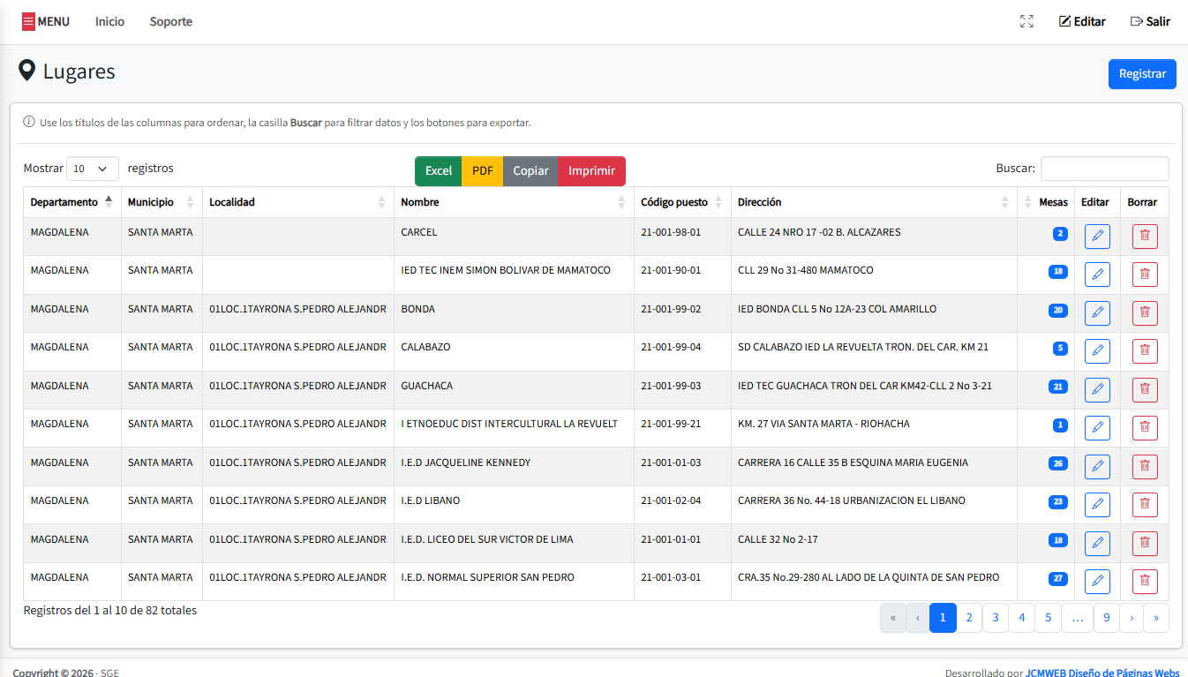Image resolution: width=1188 pixels, height=677 pixels.
Task: Edit the I.E.D JACQUELINE KENNEDY row
Action: pos(1097,466)
